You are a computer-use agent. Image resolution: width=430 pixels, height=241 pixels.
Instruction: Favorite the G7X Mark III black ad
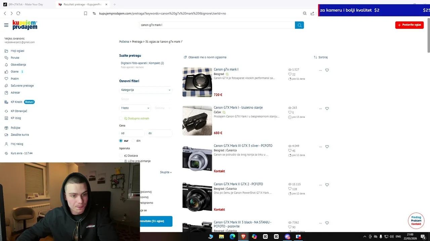click(327, 223)
